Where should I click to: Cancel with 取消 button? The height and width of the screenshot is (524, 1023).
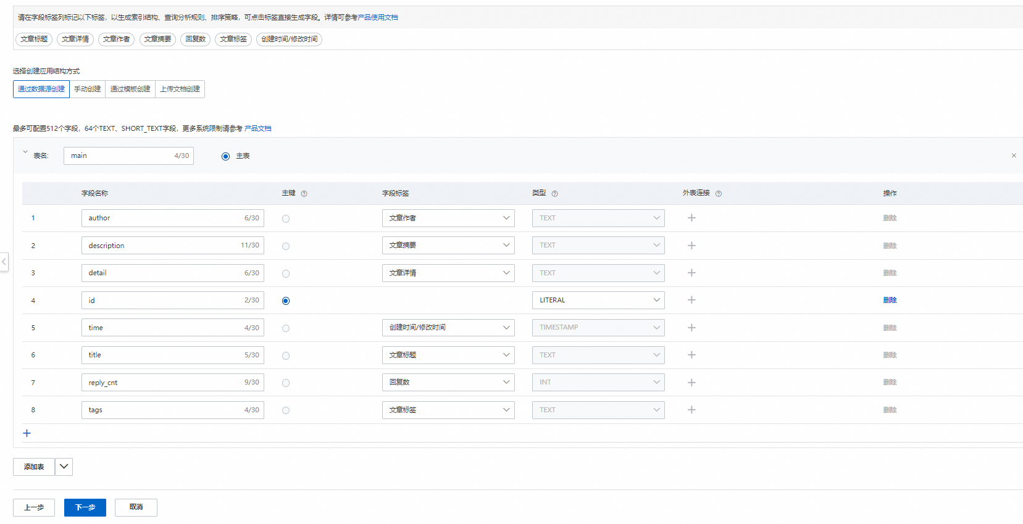[136, 507]
